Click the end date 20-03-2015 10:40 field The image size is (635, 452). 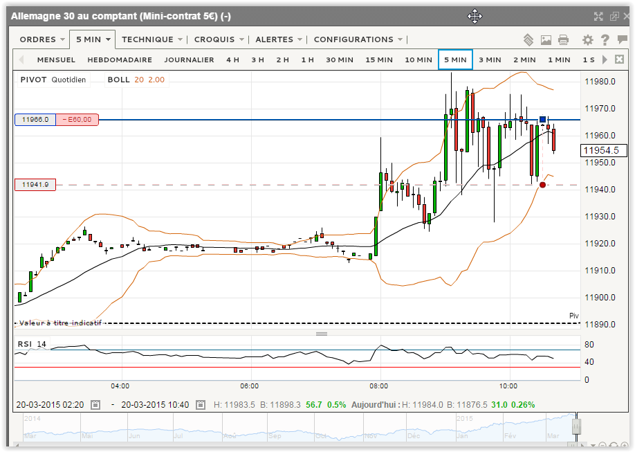[x=155, y=404]
